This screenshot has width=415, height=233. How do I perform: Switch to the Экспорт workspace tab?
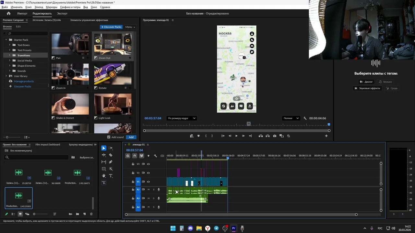62,13
